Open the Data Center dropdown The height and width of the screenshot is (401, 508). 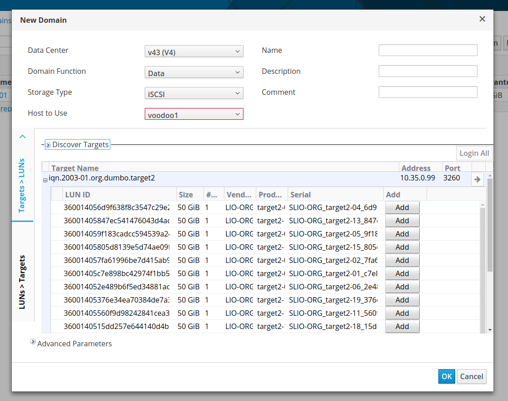193,51
